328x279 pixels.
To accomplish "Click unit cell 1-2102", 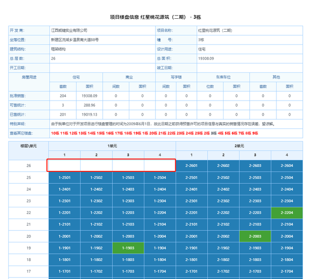I will (x=96, y=224).
